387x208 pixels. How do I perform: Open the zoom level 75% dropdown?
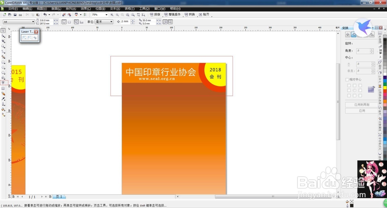click(106, 15)
